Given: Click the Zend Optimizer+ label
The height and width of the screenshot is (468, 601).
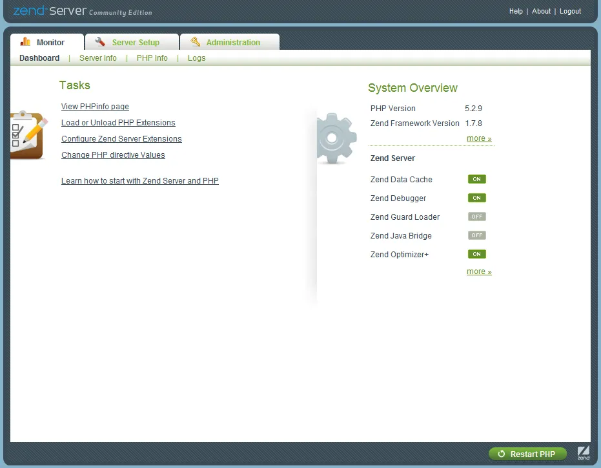Looking at the screenshot, I should point(400,255).
